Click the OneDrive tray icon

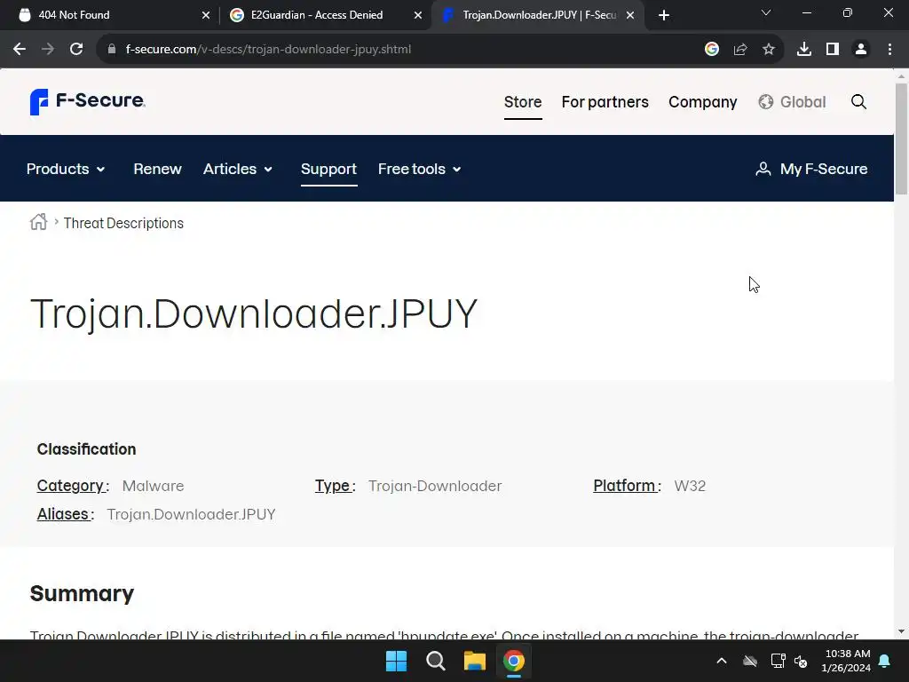point(750,661)
